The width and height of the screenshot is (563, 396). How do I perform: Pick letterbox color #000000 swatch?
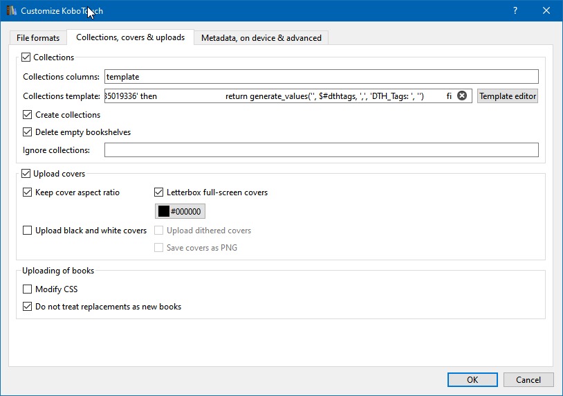coord(180,211)
